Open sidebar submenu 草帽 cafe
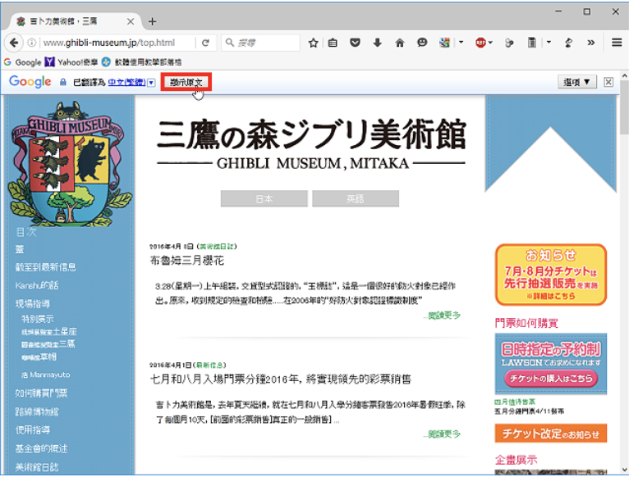This screenshot has width=629, height=477. click(39, 357)
